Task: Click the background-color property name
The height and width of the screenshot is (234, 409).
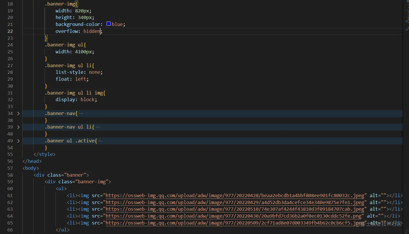Action: point(78,24)
